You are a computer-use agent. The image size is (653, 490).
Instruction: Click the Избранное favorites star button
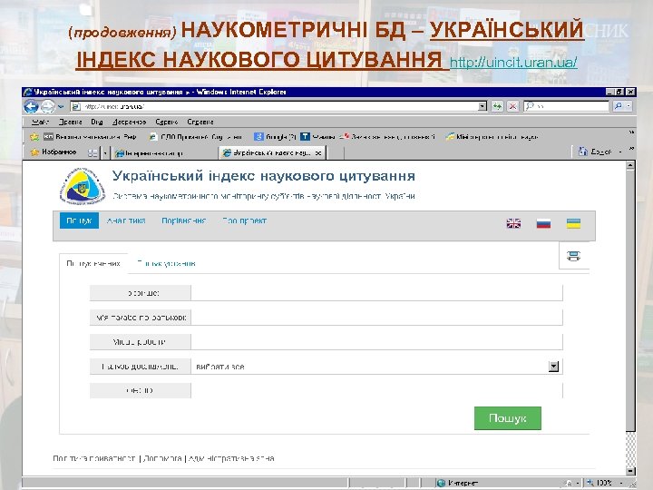53,152
